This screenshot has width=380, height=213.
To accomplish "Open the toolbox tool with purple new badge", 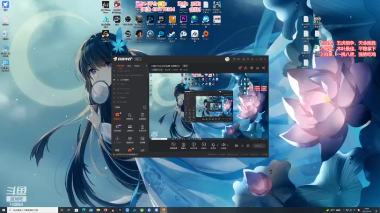I will point(117,128).
